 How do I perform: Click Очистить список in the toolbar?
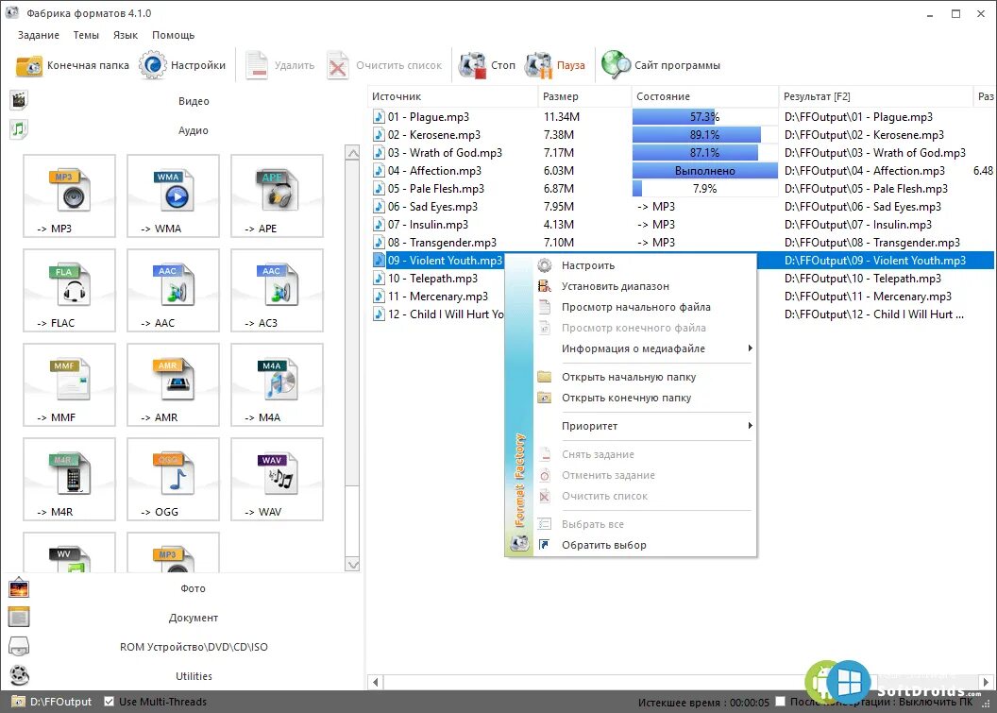point(384,65)
